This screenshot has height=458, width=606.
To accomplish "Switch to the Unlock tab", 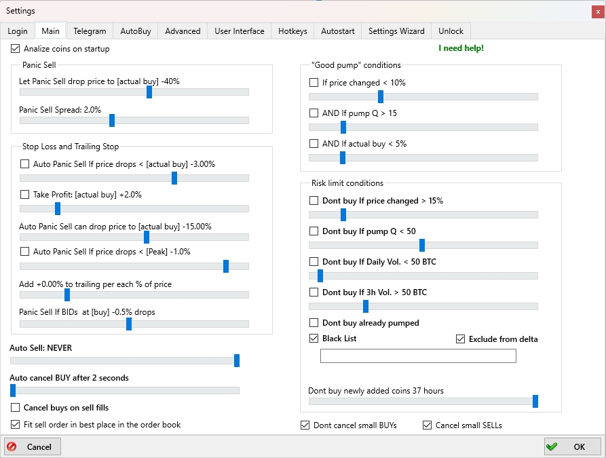I will pyautogui.click(x=451, y=31).
